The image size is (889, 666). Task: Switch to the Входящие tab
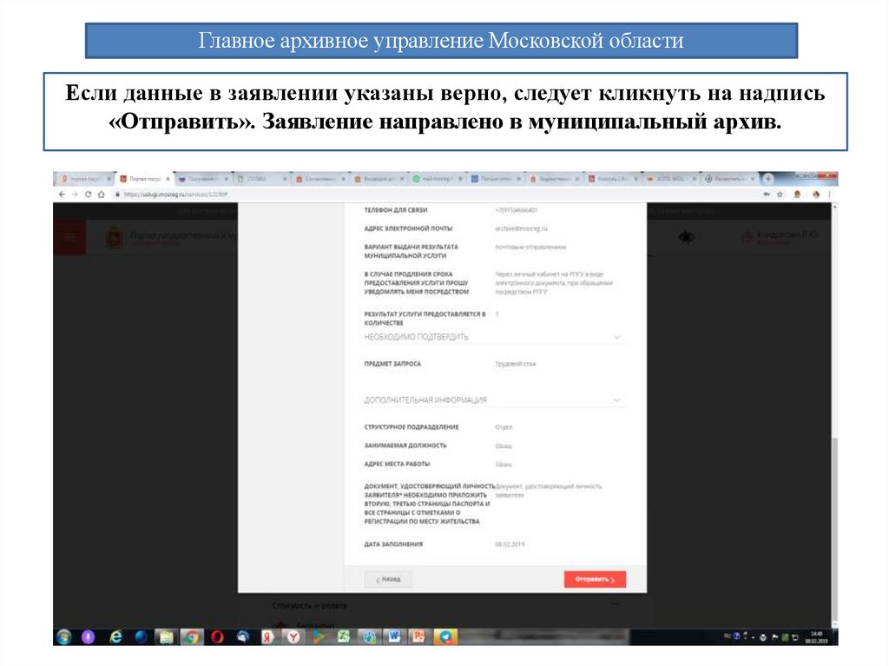[379, 179]
